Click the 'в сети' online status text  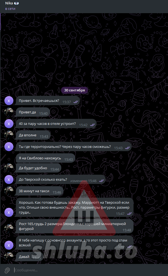click(x=10, y=9)
